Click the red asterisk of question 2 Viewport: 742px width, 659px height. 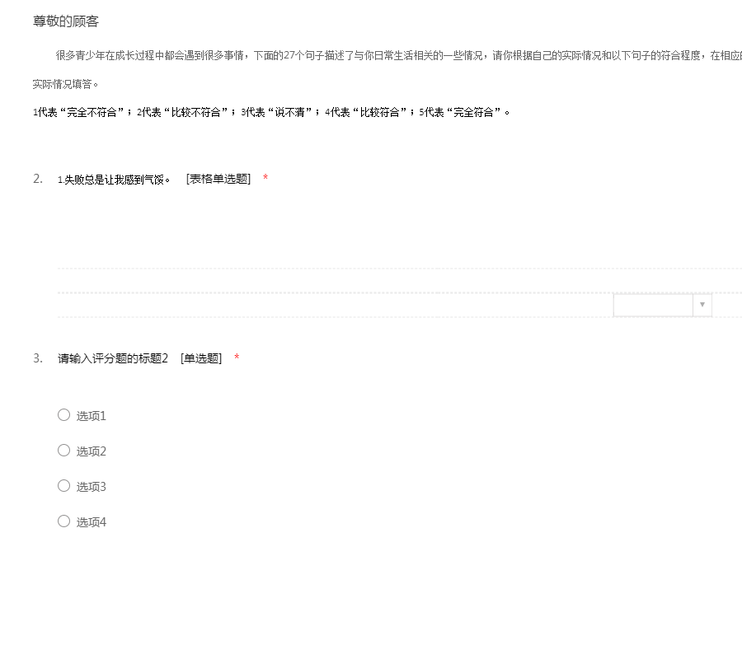(265, 179)
